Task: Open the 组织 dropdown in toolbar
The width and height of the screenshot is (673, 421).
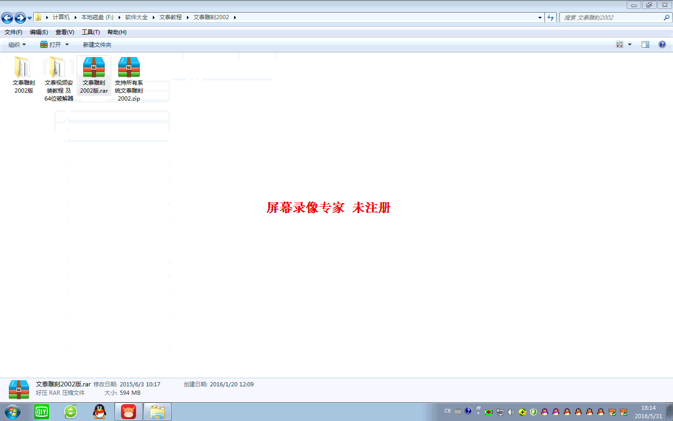Action: (x=17, y=45)
